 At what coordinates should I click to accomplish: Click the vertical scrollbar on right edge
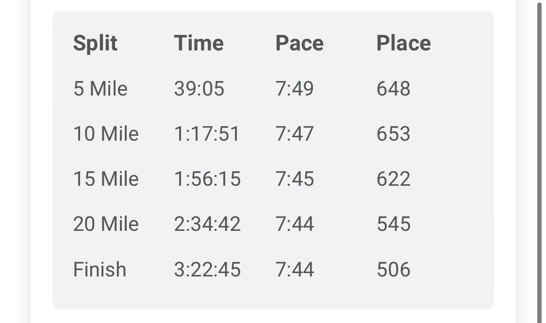pos(540,161)
